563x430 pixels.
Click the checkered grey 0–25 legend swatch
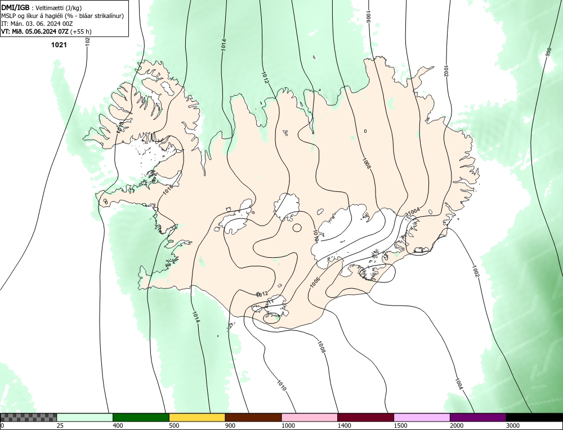28,417
